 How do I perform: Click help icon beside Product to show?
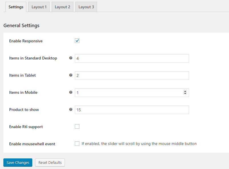tap(71, 110)
